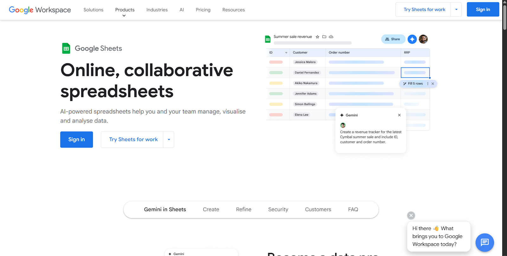Switch to the FAQ tab
Screen dimensions: 507x256
tap(353, 210)
